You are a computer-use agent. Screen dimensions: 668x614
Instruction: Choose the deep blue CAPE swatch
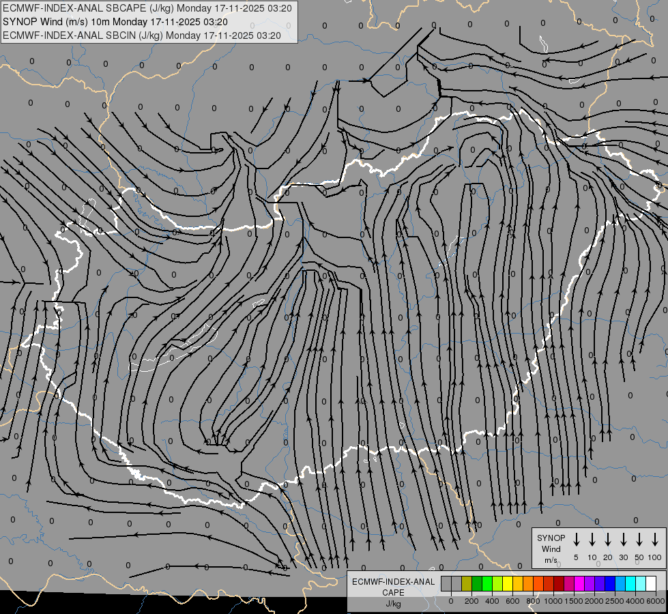click(610, 583)
